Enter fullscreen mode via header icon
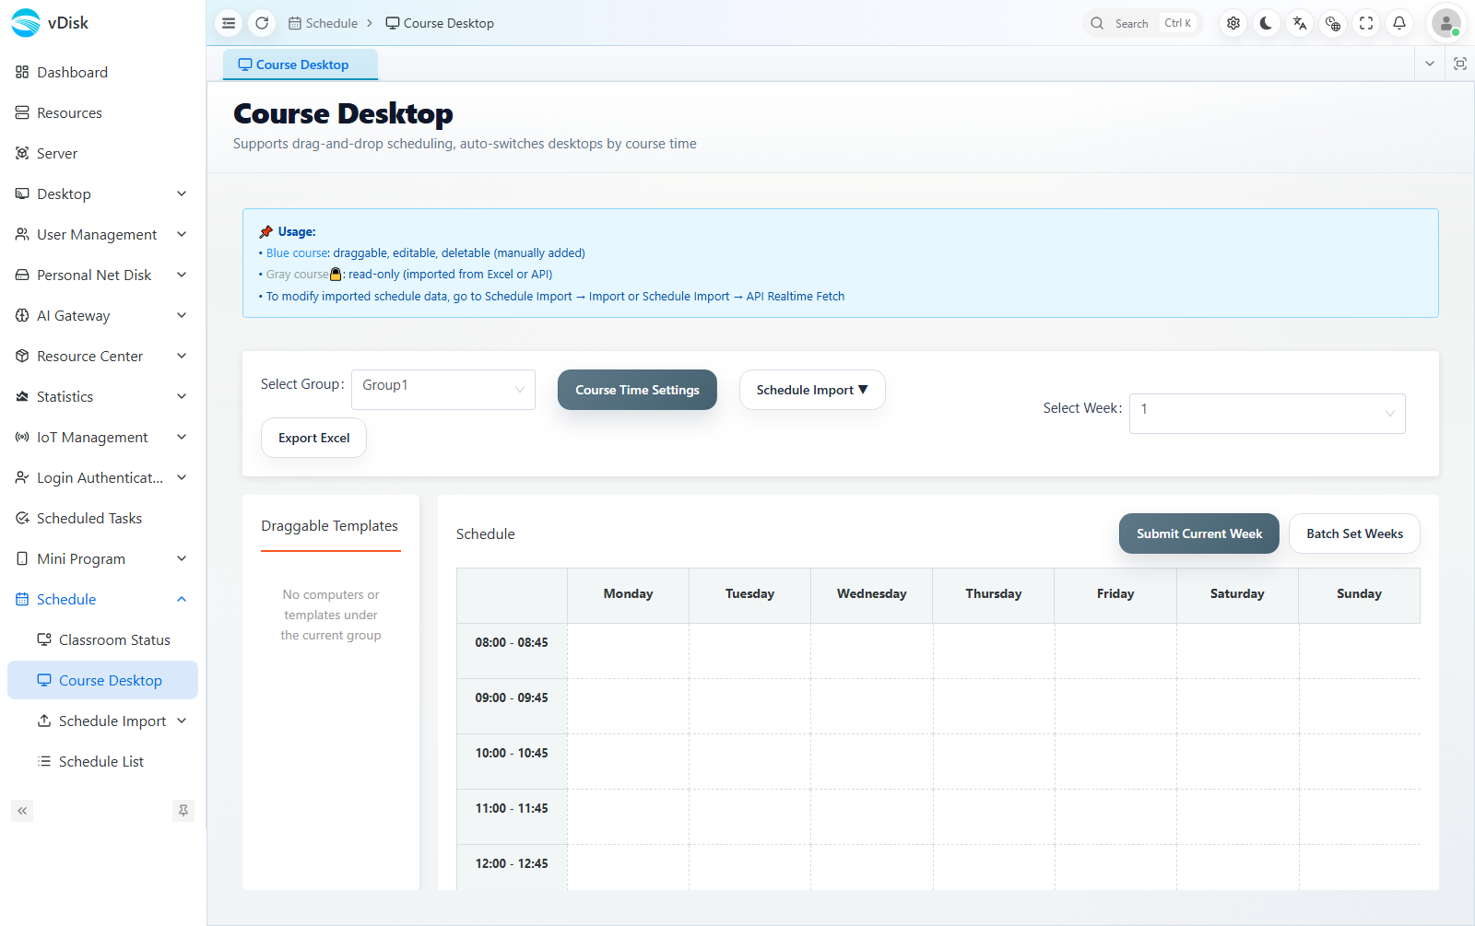The width and height of the screenshot is (1475, 926). (x=1366, y=23)
